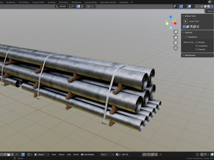
Task: Open the Rendering workspace tab
Action: pos(76,2)
